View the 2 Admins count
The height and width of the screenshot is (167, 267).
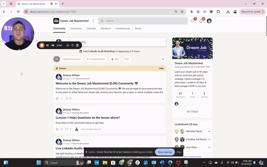[x=204, y=95]
